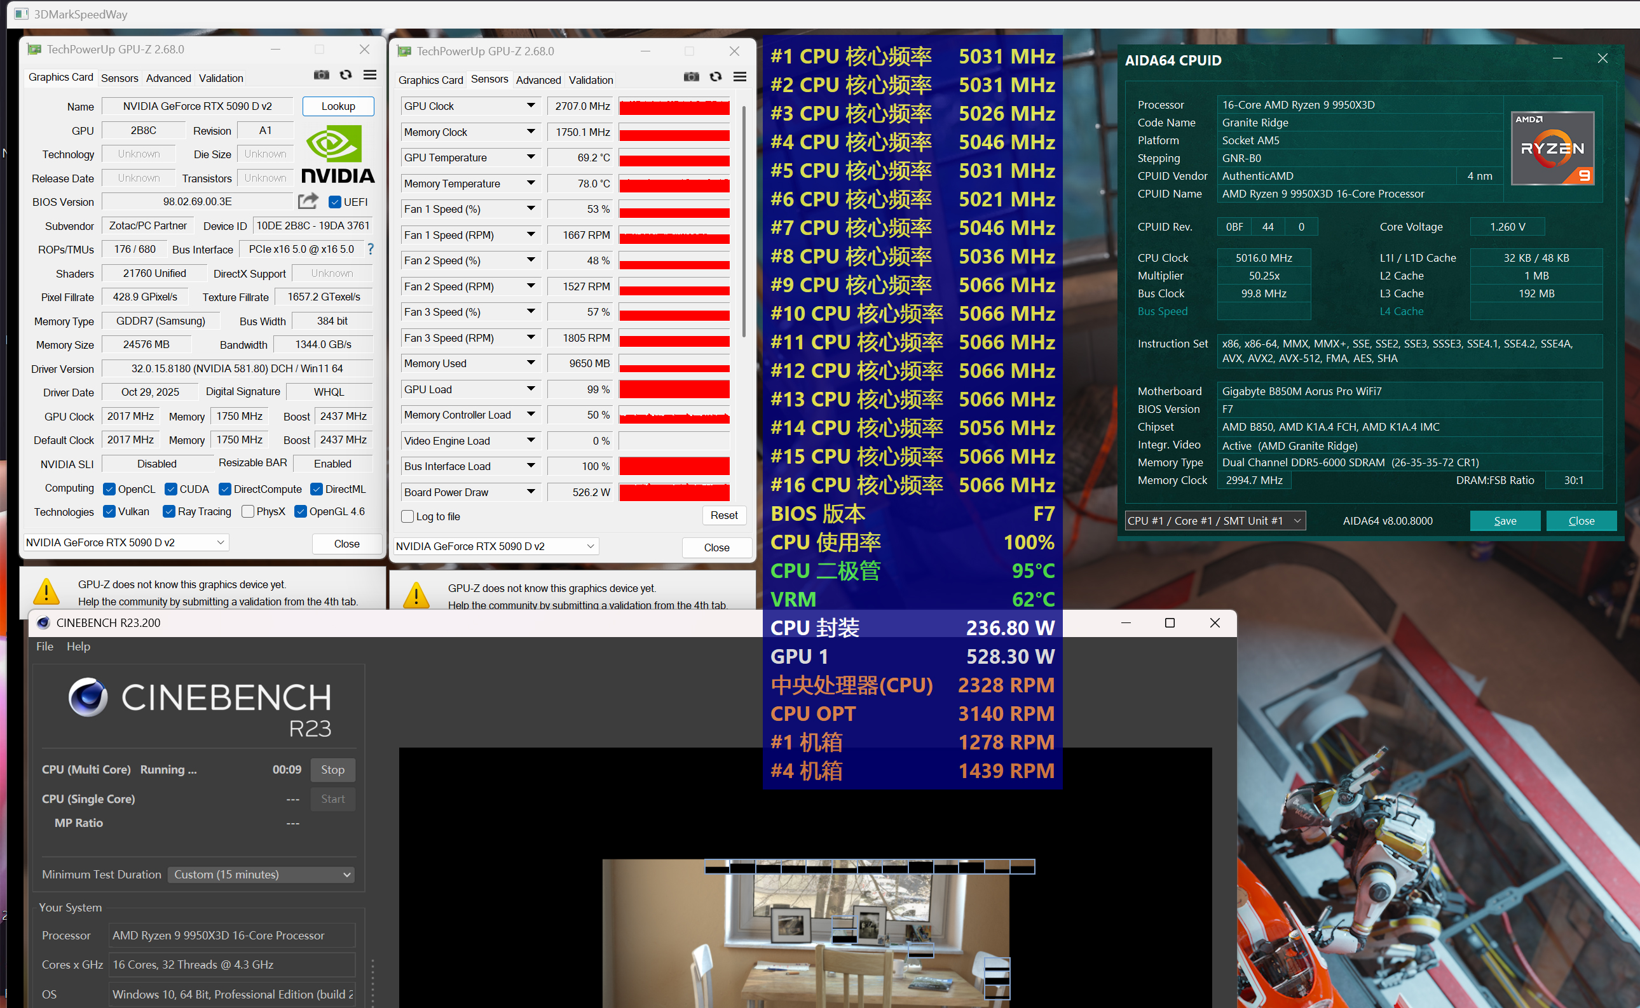
Task: Open PCIe help via the question mark icon
Action: coord(371,250)
